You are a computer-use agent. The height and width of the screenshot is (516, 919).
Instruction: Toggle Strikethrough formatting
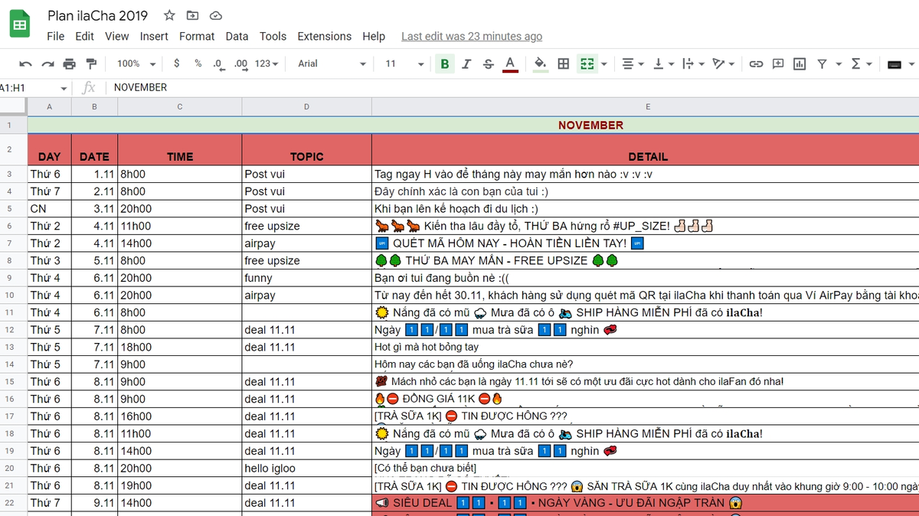point(489,64)
